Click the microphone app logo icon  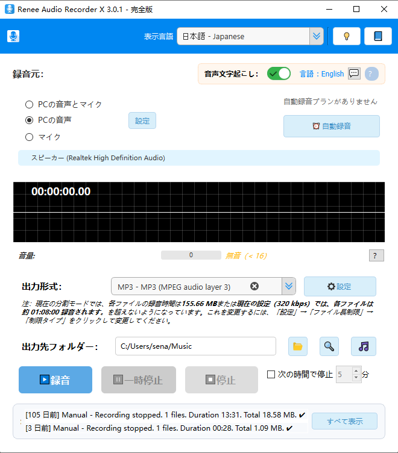point(13,36)
